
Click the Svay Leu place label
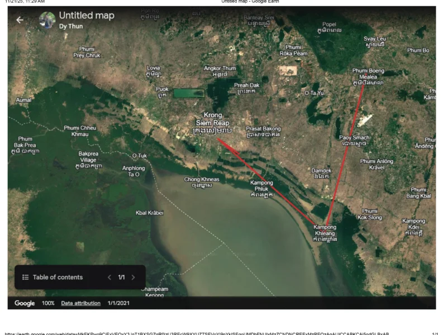[374, 41]
